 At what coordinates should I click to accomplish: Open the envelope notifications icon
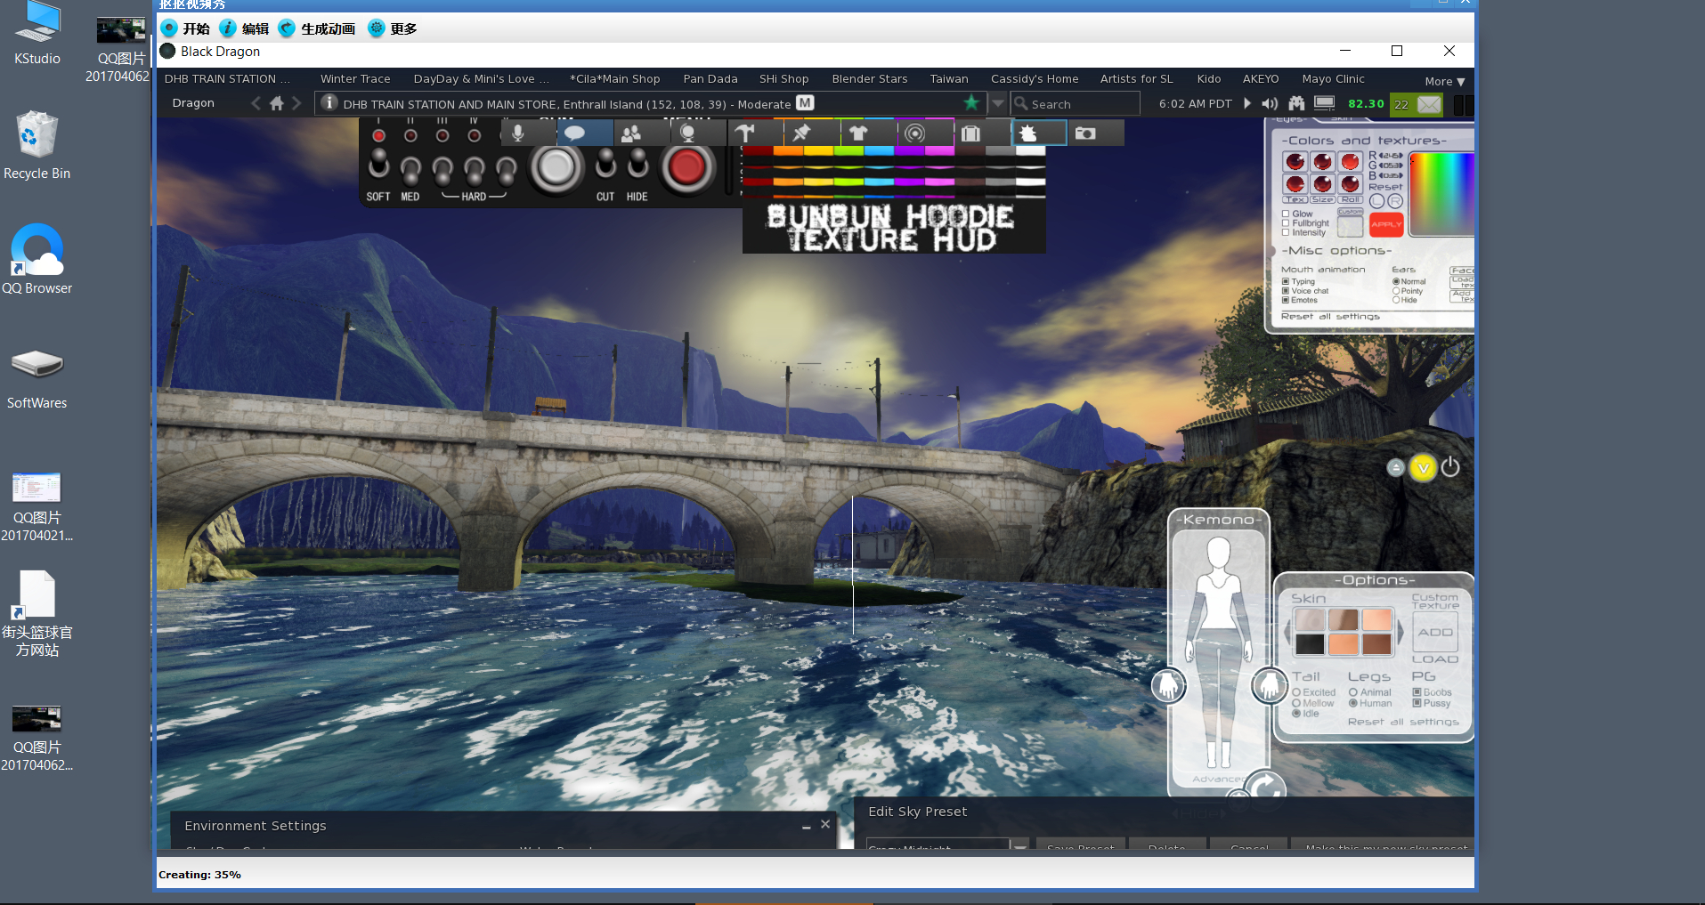(x=1429, y=104)
